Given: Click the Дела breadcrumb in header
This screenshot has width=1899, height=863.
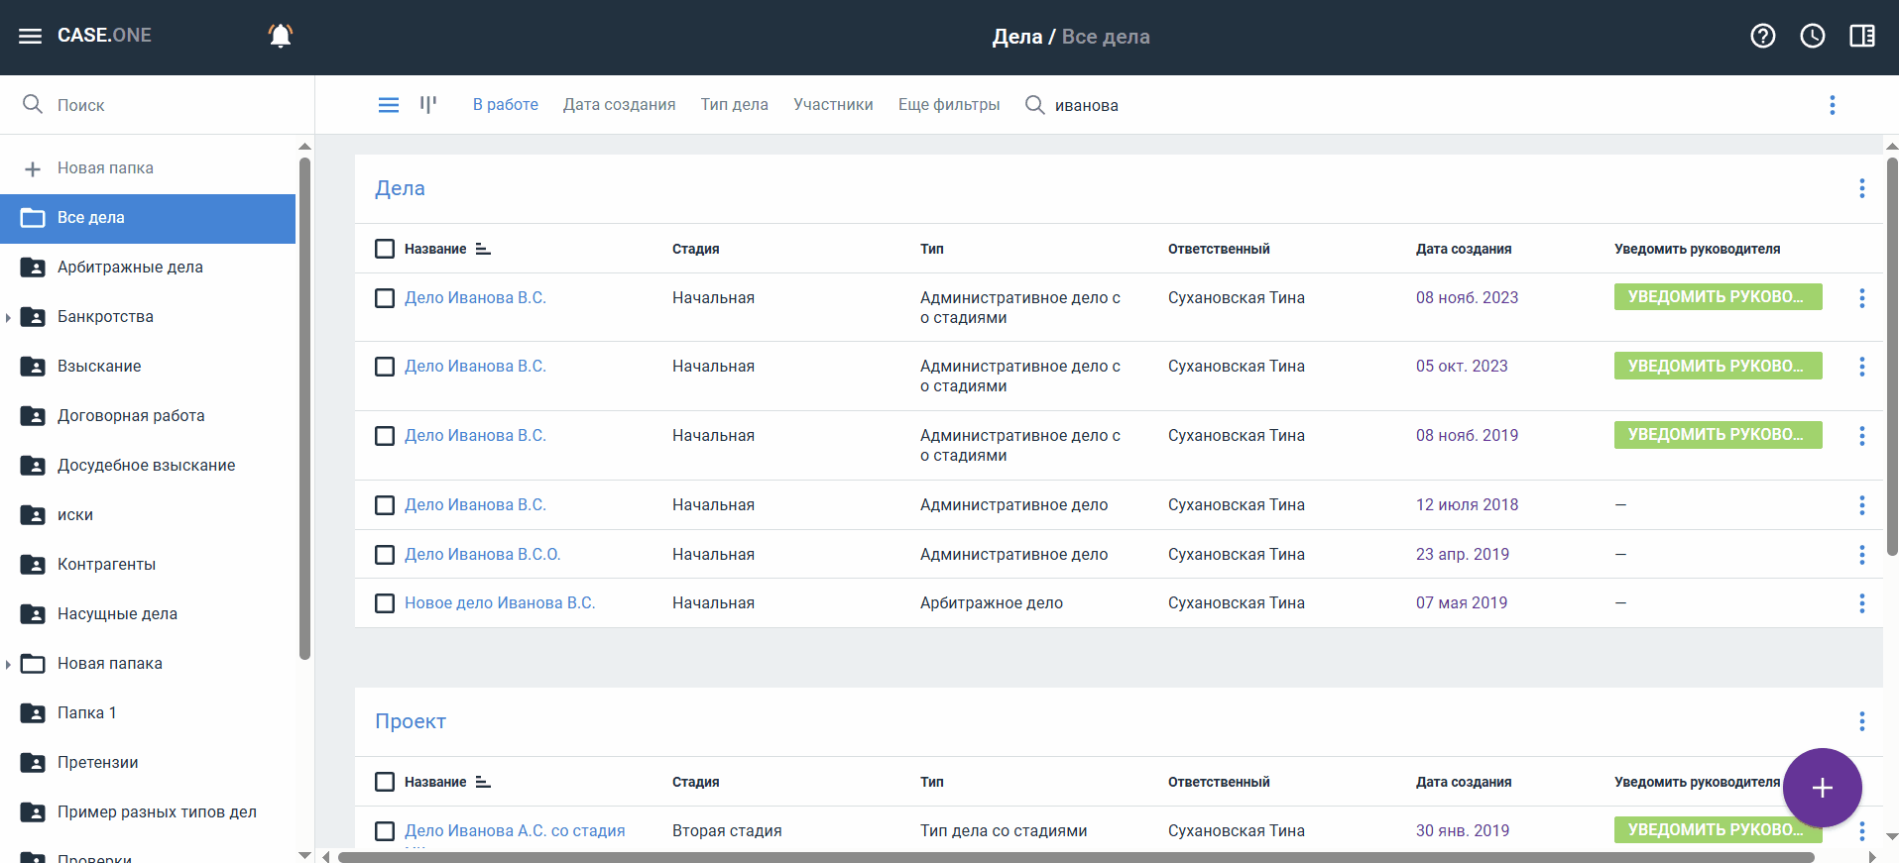Looking at the screenshot, I should (1017, 37).
